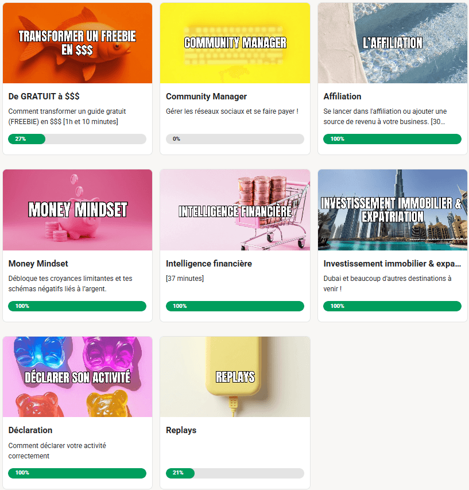
Task: Open the Investissement Immobilier & Expatriation thumbnail
Action: point(393,210)
